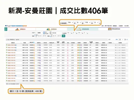134x100 pixels.
Task: Jump to the last page link 尾頁
Action: click(117, 39)
